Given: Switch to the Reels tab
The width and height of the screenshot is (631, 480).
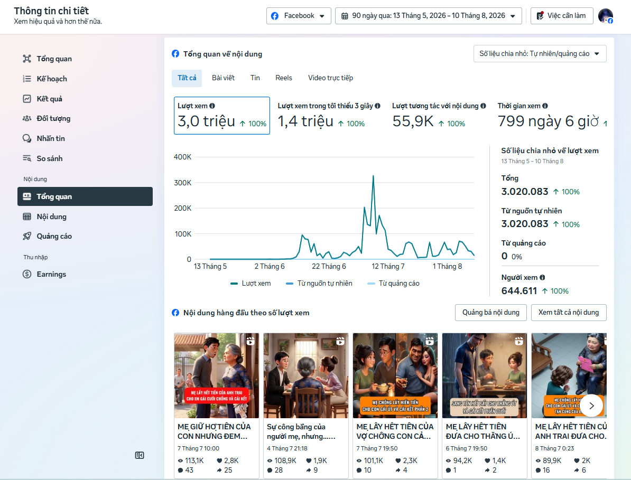Looking at the screenshot, I should coord(284,78).
